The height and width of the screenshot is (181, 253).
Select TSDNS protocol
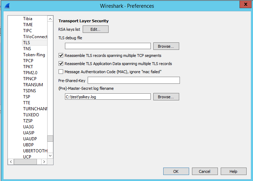(x=29, y=90)
